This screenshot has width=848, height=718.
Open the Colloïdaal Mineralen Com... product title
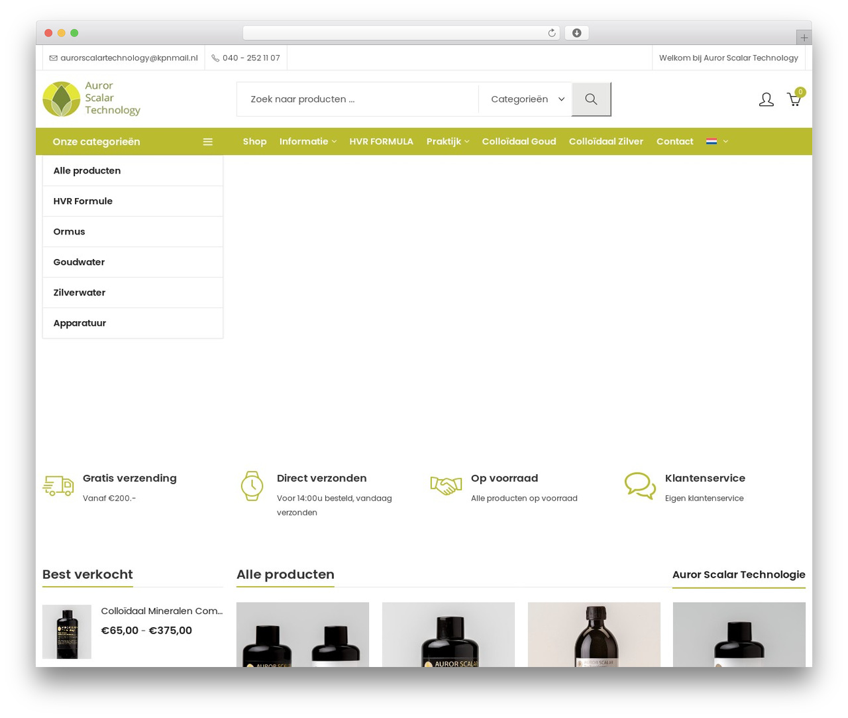tap(162, 611)
